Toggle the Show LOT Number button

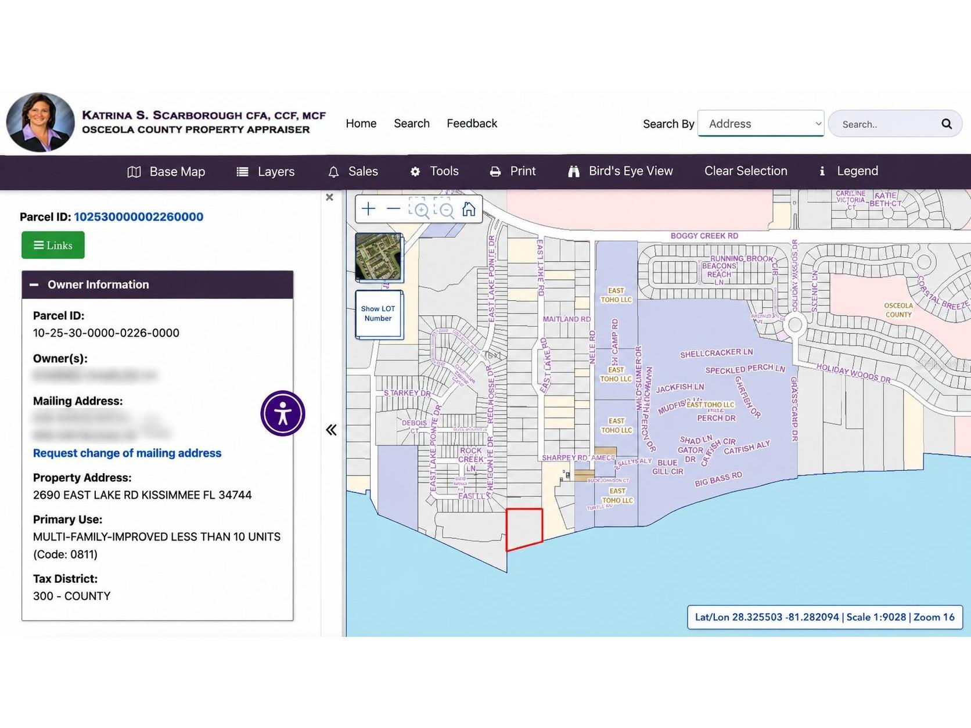pos(379,314)
